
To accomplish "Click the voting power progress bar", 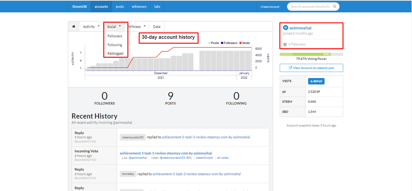I will [x=311, y=54].
